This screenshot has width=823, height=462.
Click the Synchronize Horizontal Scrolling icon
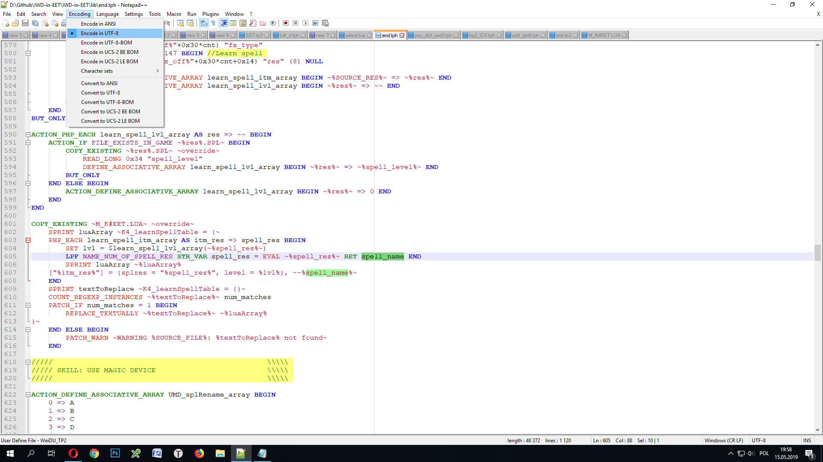[190, 23]
